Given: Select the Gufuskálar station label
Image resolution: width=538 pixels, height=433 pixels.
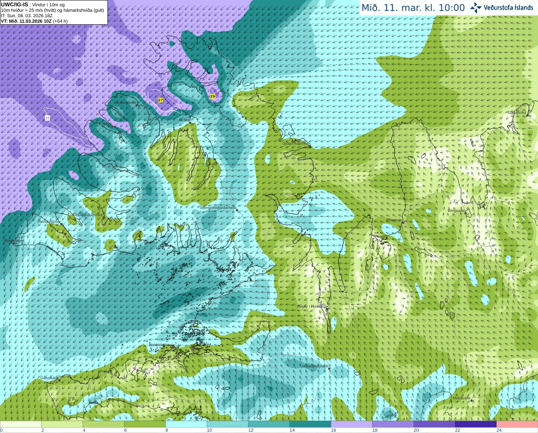Looking at the screenshot, I should (x=49, y=378).
